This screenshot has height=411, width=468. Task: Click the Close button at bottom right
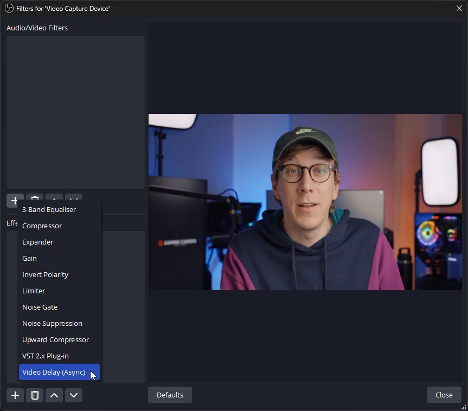coord(444,395)
